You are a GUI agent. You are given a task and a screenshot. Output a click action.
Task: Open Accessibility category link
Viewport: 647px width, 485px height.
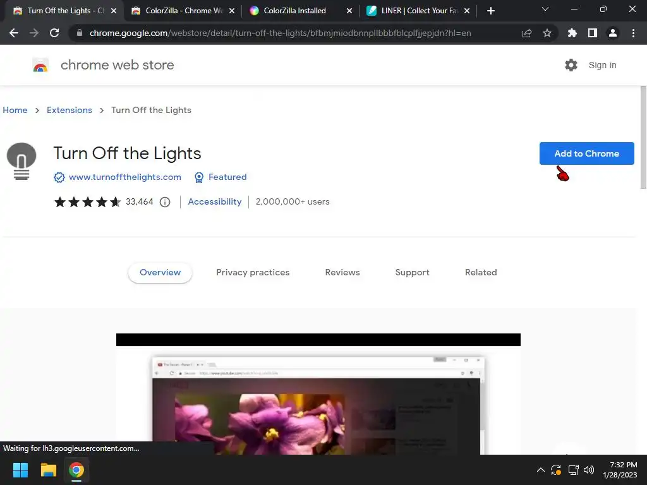(215, 201)
